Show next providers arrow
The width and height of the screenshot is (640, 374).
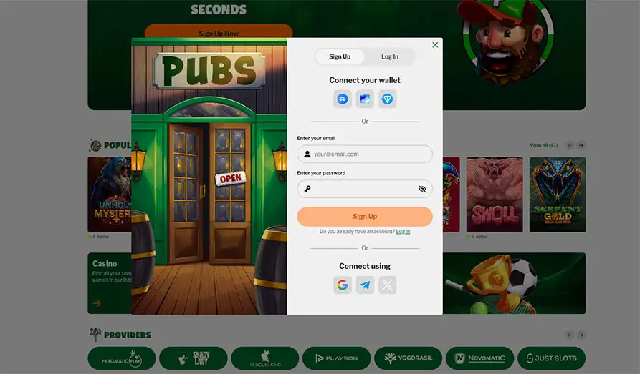(x=581, y=335)
